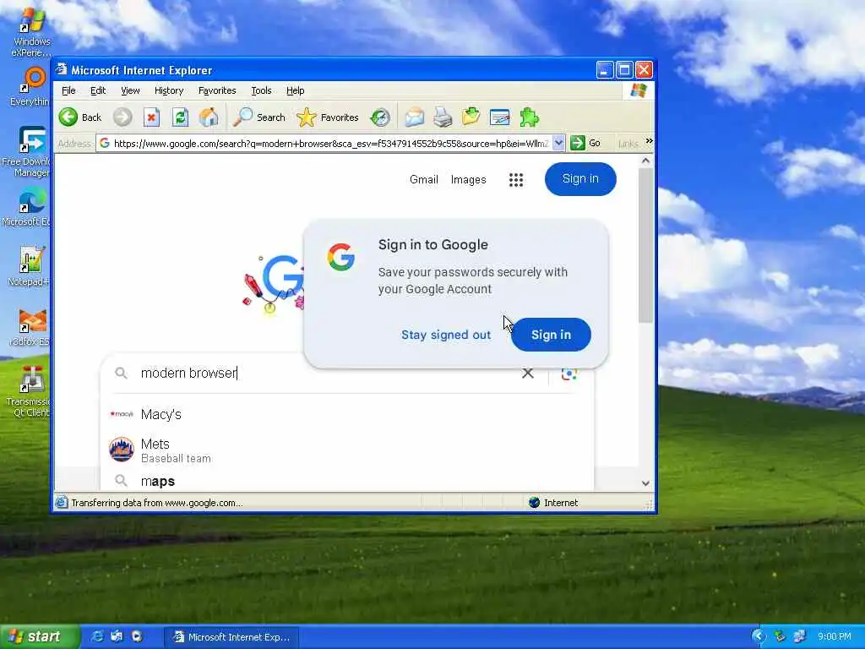Click the Search magnifier toolbar button
The width and height of the screenshot is (865, 649).
(x=258, y=117)
